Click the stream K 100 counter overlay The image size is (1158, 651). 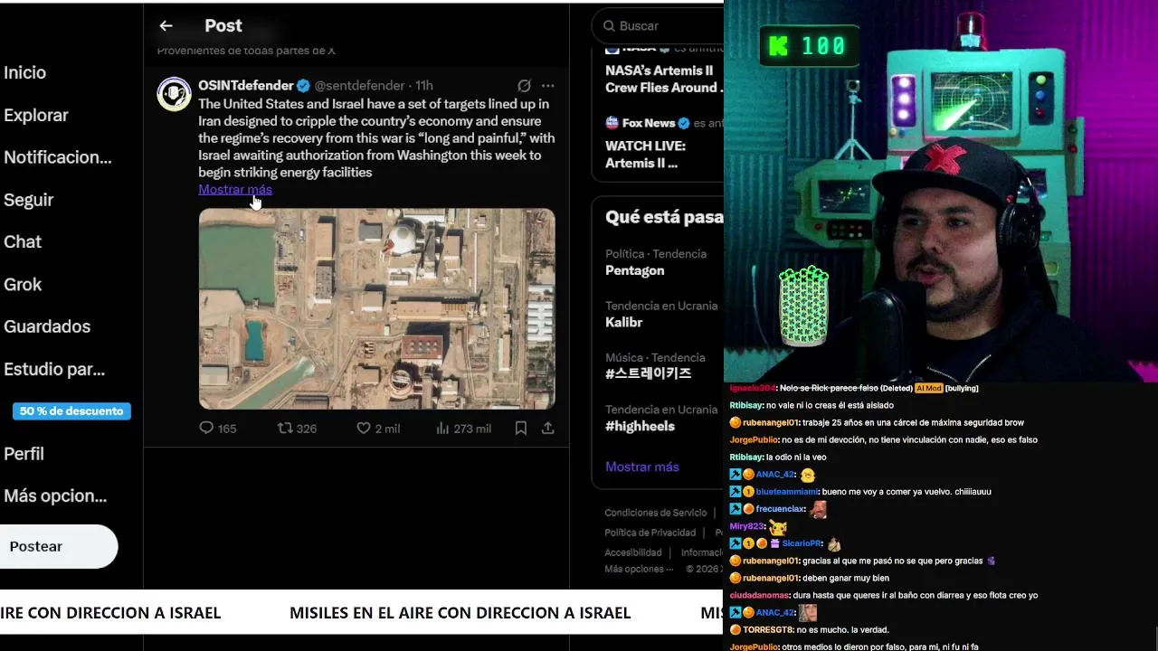tap(807, 46)
